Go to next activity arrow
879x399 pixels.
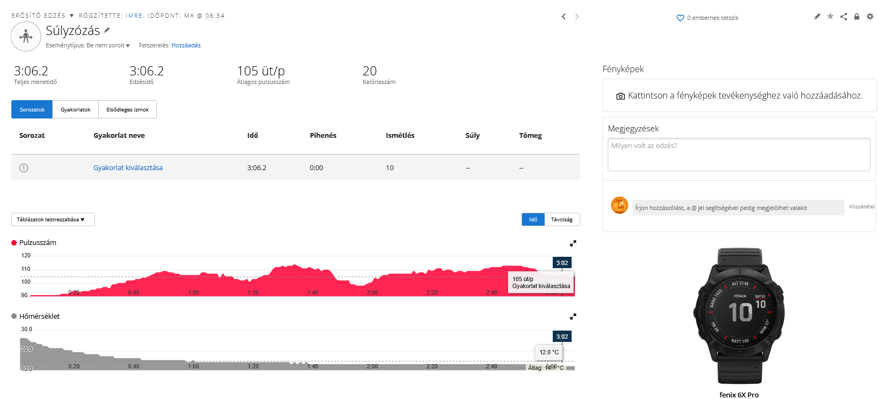click(x=577, y=17)
